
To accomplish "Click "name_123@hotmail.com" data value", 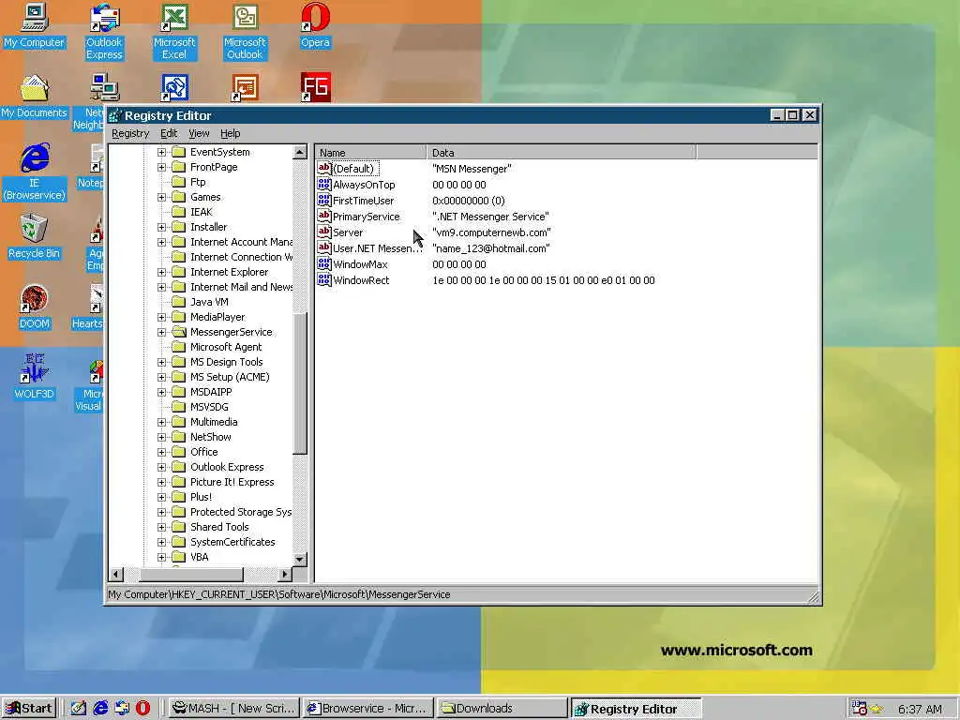I will click(491, 248).
